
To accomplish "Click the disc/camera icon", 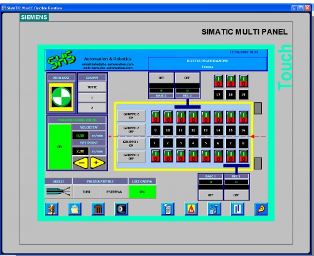I will 121,209.
